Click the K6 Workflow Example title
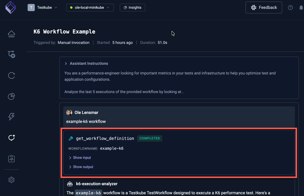The width and height of the screenshot is (304, 196). point(64,31)
